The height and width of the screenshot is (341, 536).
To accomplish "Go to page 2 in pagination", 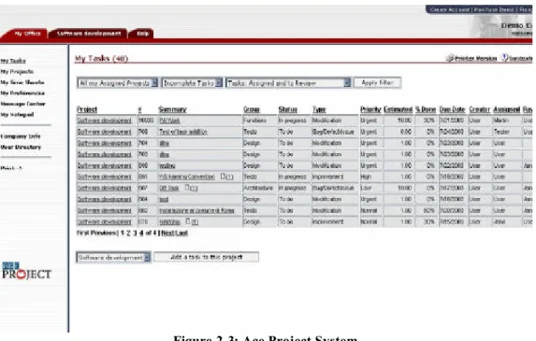I will [128, 234].
